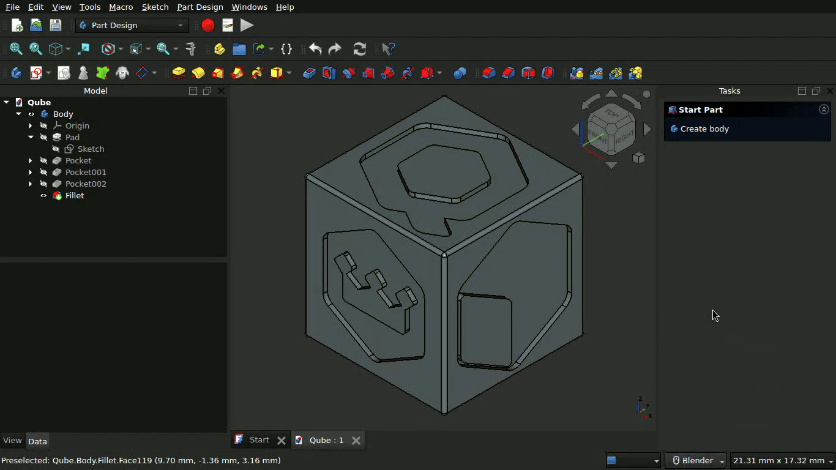Click the Create sketch icon
836x470 pixels.
click(36, 73)
